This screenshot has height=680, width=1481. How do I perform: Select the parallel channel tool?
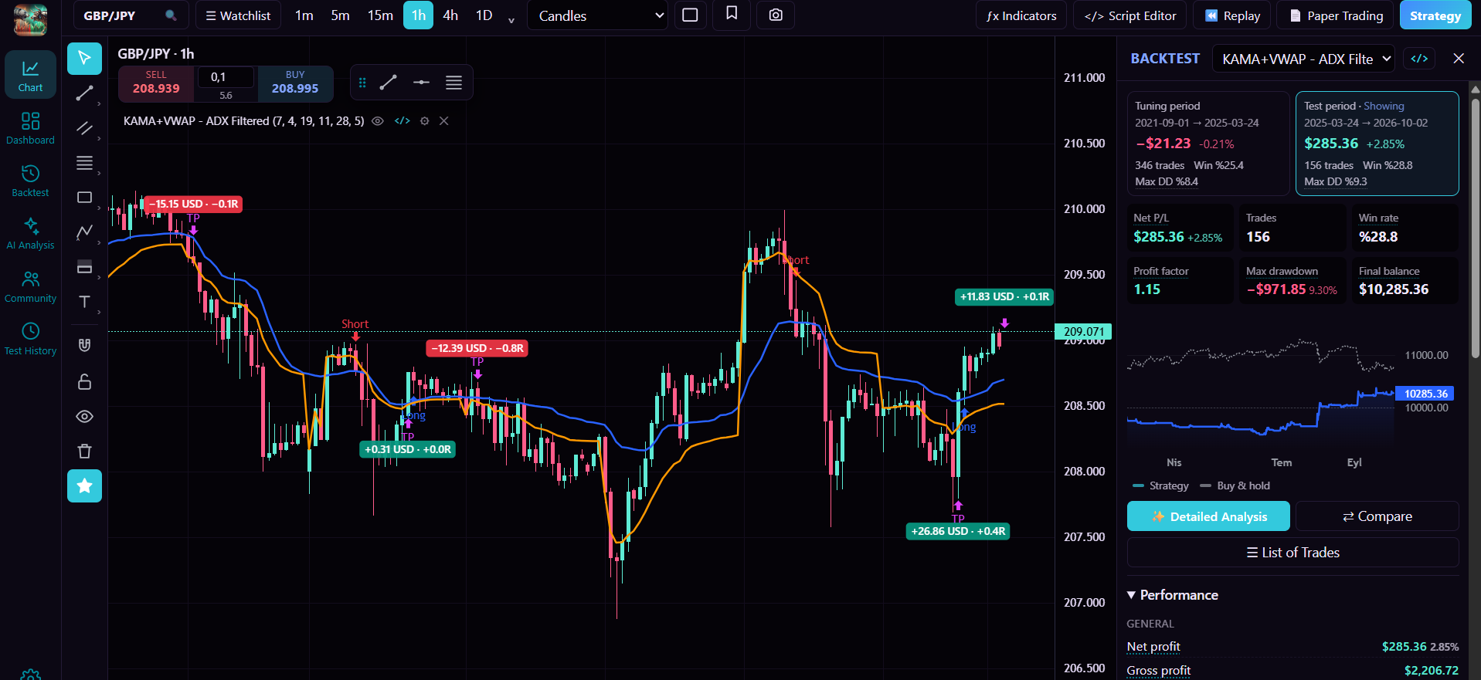click(84, 128)
